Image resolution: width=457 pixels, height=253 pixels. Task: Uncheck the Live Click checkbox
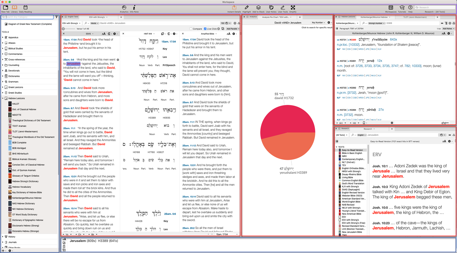205,29
